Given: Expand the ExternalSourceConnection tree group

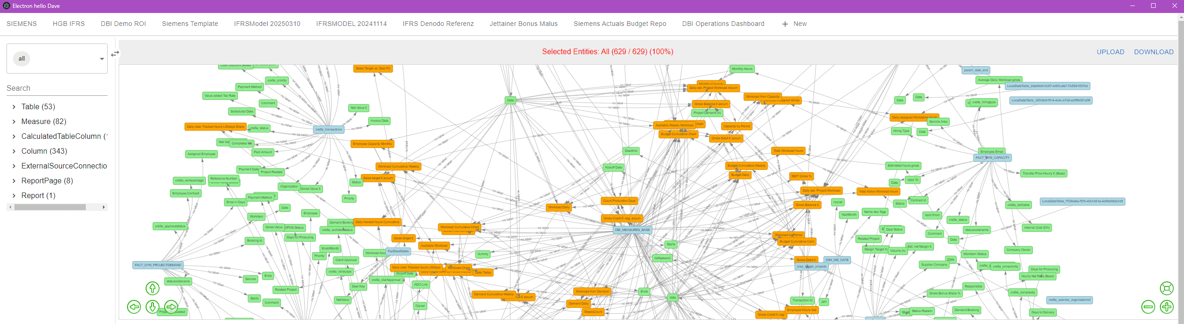Looking at the screenshot, I should coord(14,166).
